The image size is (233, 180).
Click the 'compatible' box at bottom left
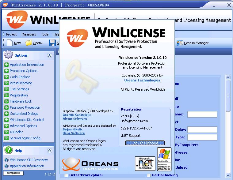point(13,173)
